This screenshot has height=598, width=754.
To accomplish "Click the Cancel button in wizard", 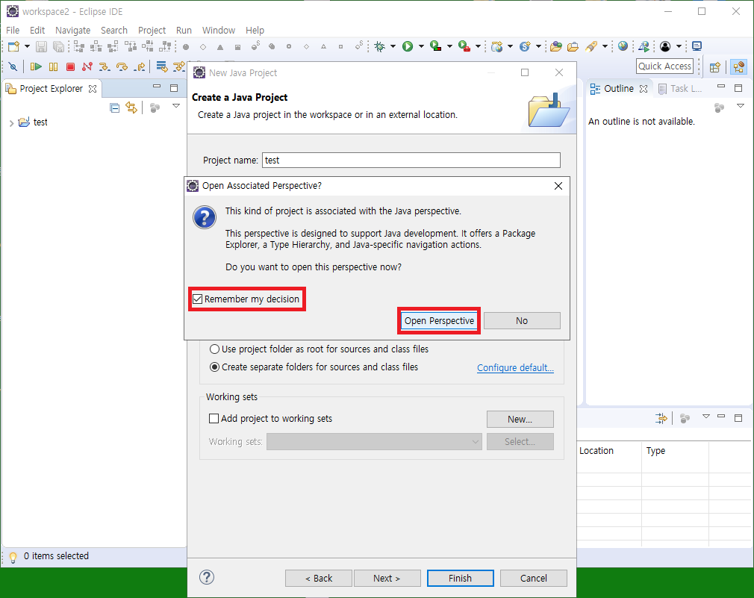I will [533, 579].
